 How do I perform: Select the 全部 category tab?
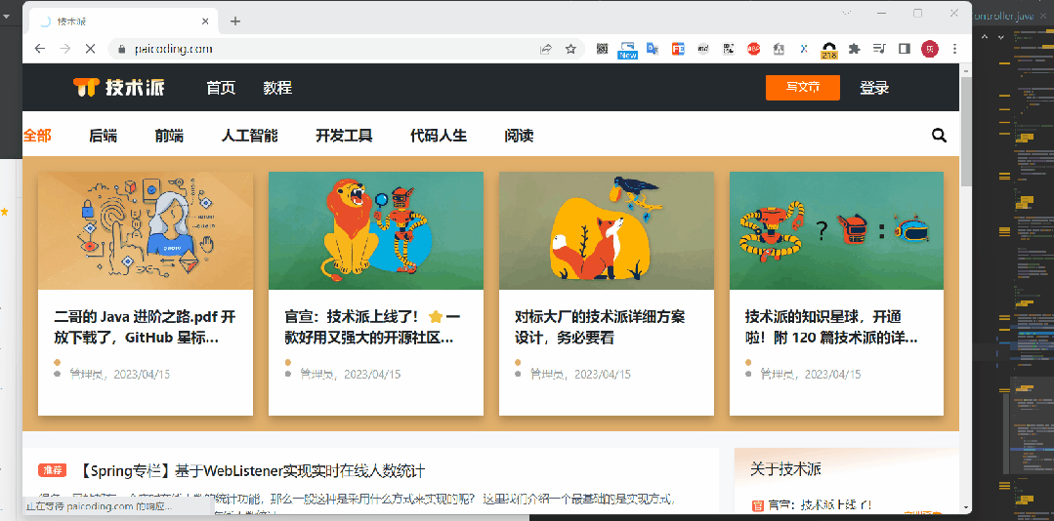coord(37,136)
